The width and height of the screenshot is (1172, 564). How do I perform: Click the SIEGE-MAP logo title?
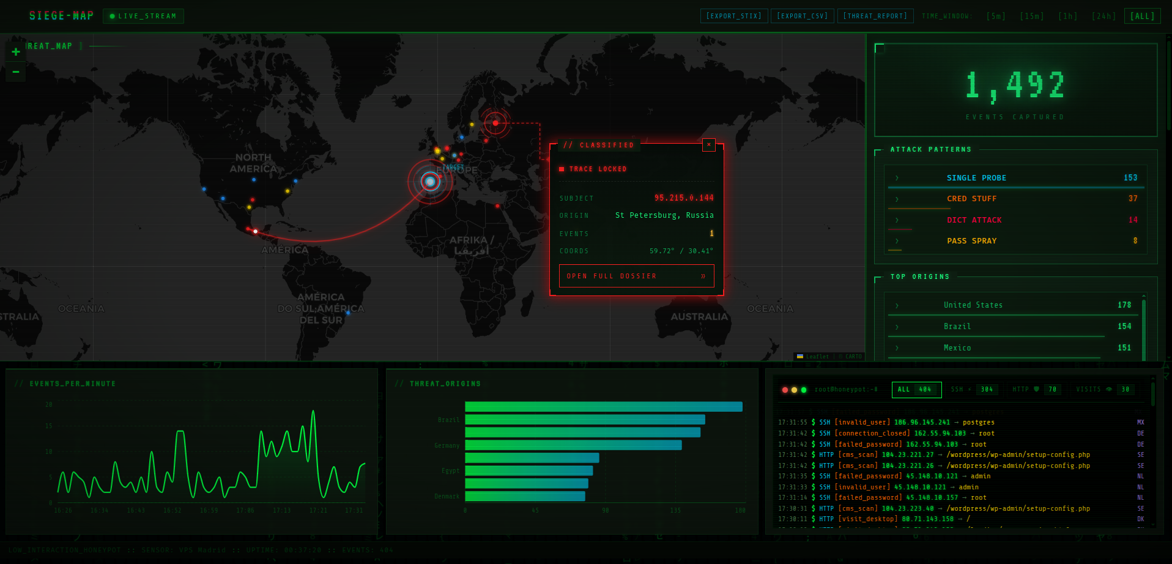tap(62, 15)
